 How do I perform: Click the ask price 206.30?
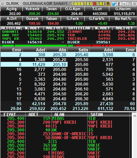82,99
